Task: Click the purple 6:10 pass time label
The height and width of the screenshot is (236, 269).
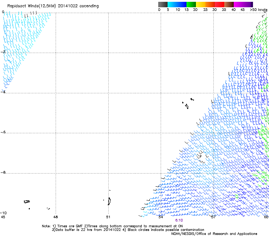Action: click(179, 220)
